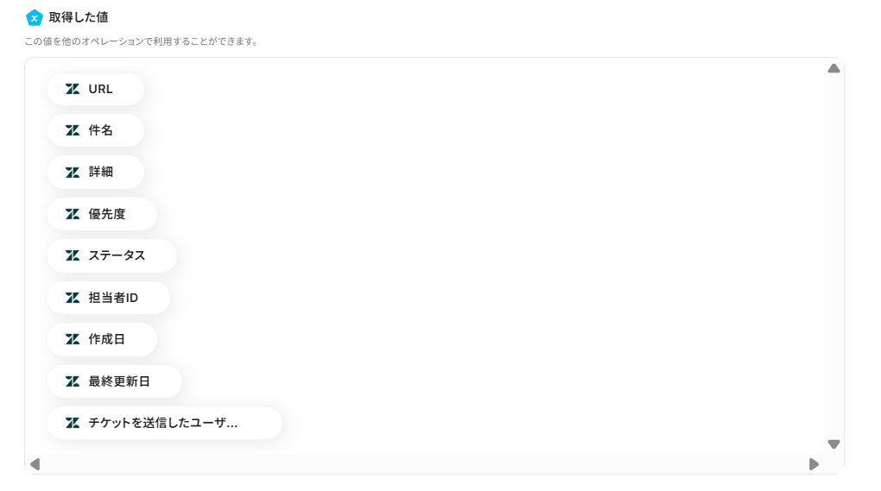This screenshot has width=881, height=491.
Task: Click the Zendesk icon beside 優先度
Action: click(x=73, y=214)
